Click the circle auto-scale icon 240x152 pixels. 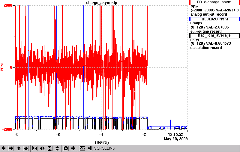66,148
